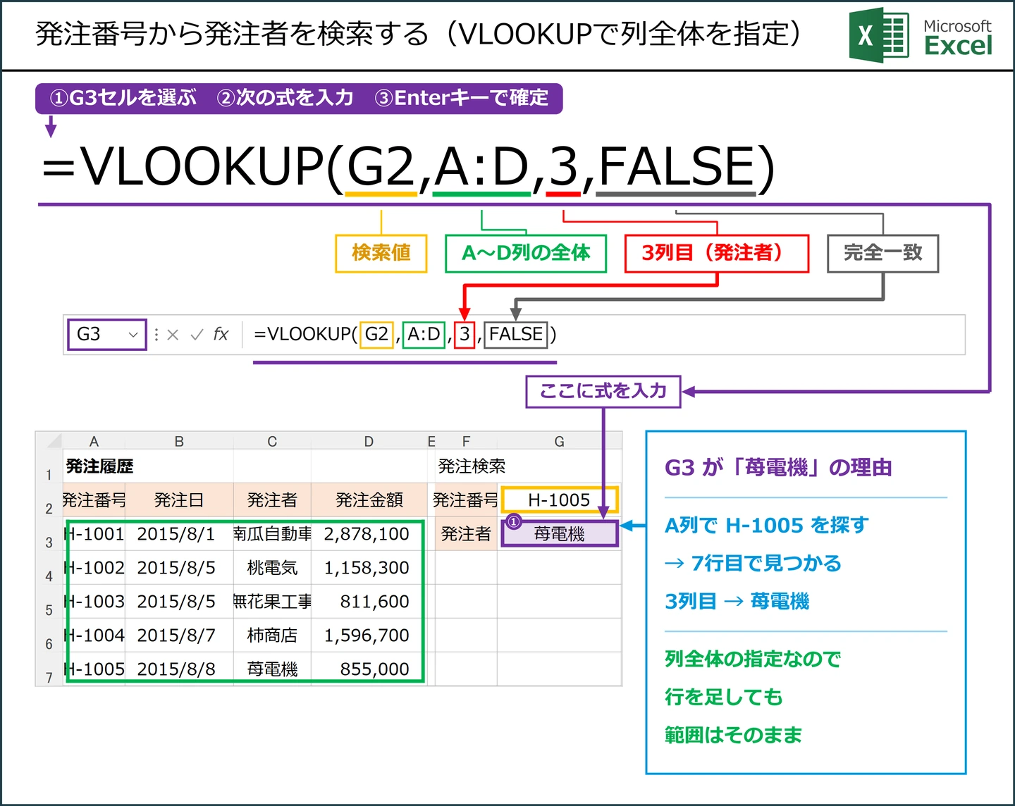Click the select-all corner triangle of sheet
The width and height of the screenshot is (1015, 806).
[53, 441]
